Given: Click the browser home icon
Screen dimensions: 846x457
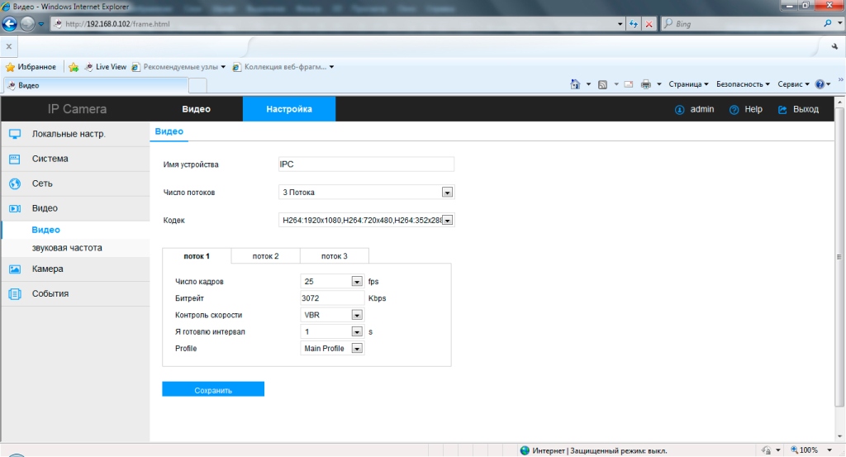Looking at the screenshot, I should coord(575,84).
